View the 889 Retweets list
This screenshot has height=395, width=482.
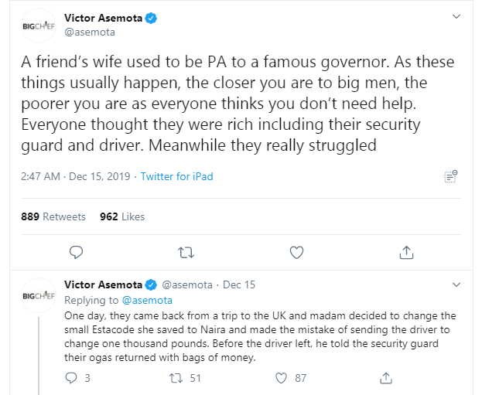click(53, 216)
